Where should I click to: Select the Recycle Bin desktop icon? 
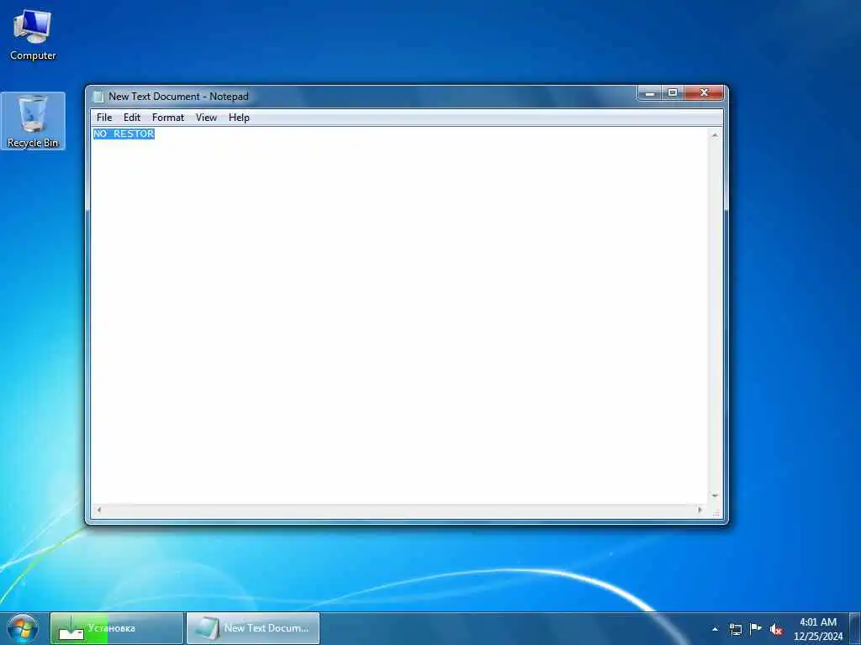(33, 121)
